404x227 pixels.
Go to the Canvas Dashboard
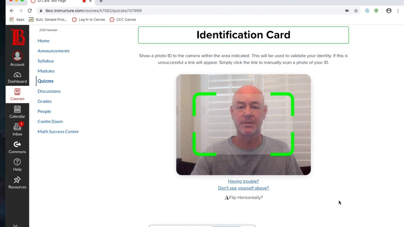point(17,77)
